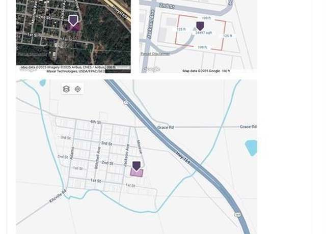Viewport: 326px width, 234px height.
Task: Open the Parcel Disclaimer link
Action: (155, 54)
